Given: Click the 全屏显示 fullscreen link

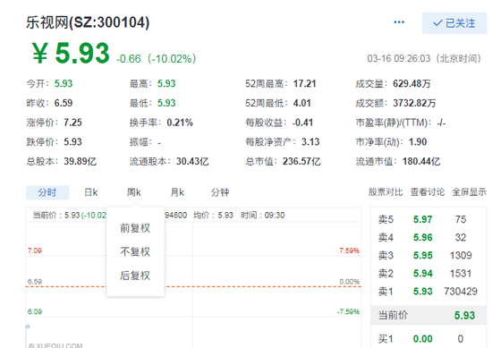Looking at the screenshot, I should pyautogui.click(x=469, y=192).
